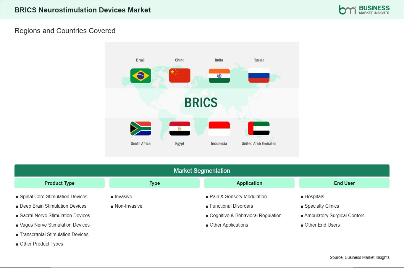This screenshot has height=268, width=404.
Task: Click the 'United Arab Emirates' label
Action: (x=259, y=143)
